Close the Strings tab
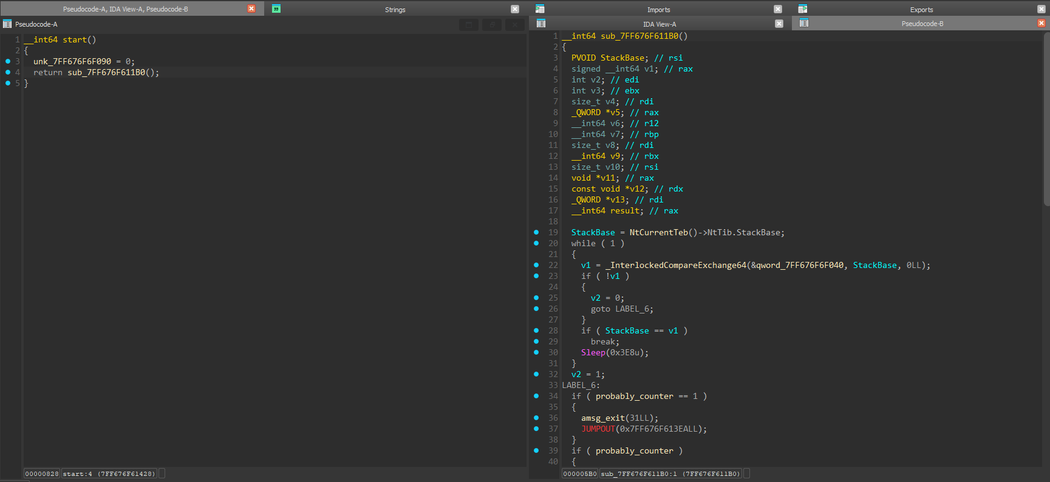This screenshot has height=482, width=1050. click(x=515, y=9)
